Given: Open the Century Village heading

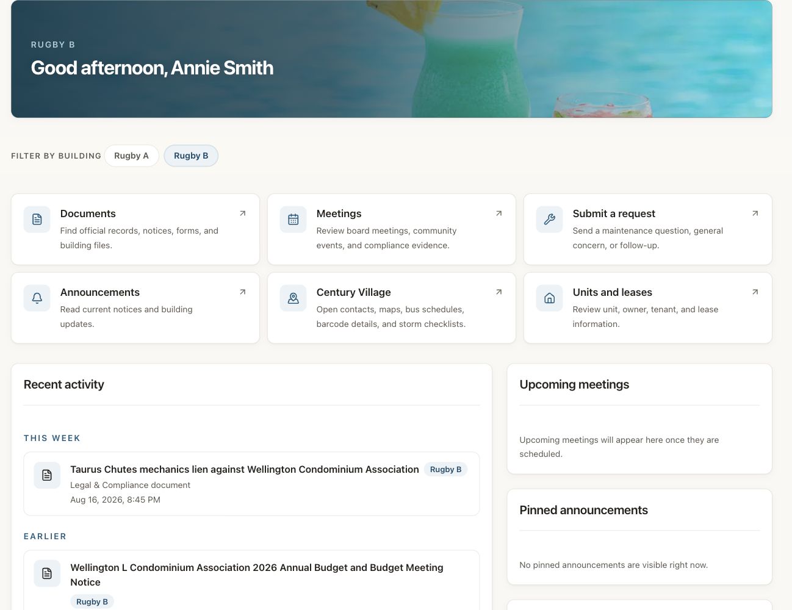Looking at the screenshot, I should click(353, 292).
